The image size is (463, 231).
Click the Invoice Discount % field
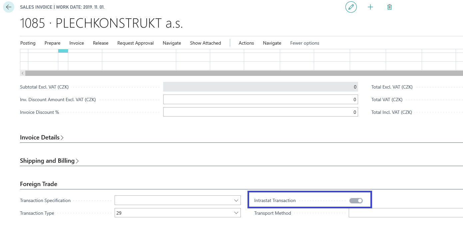(260, 112)
